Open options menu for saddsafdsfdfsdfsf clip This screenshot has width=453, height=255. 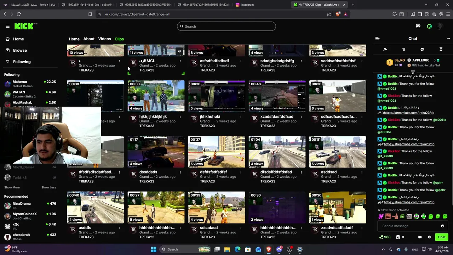coord(362,61)
